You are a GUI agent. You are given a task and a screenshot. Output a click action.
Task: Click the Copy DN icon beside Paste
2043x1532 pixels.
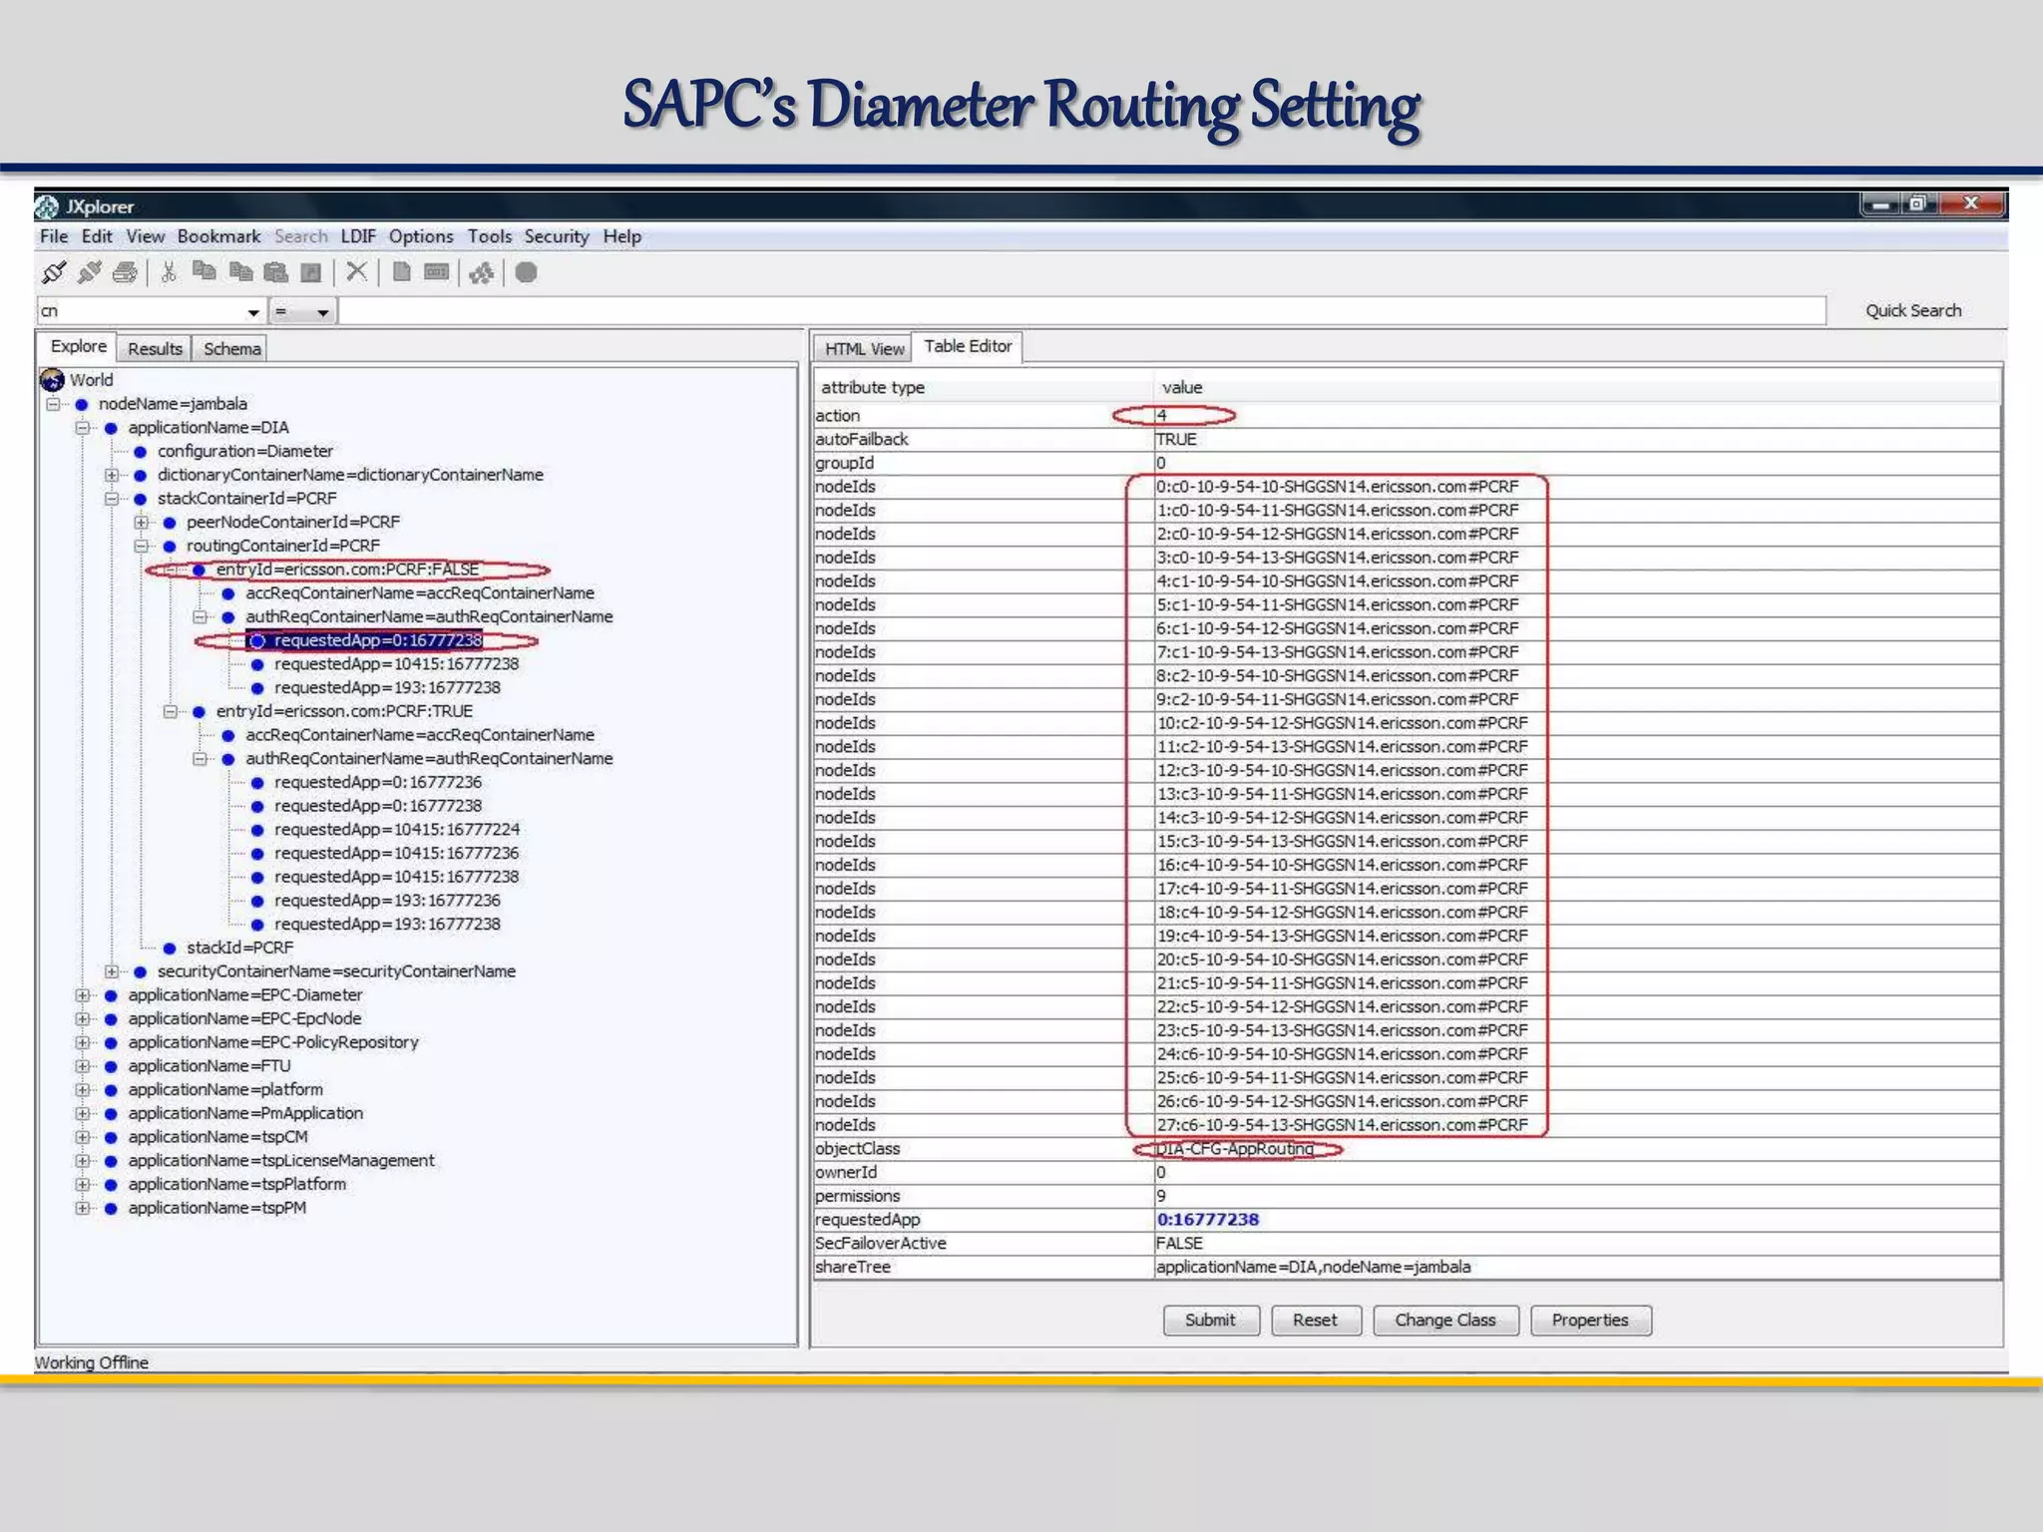pos(240,271)
